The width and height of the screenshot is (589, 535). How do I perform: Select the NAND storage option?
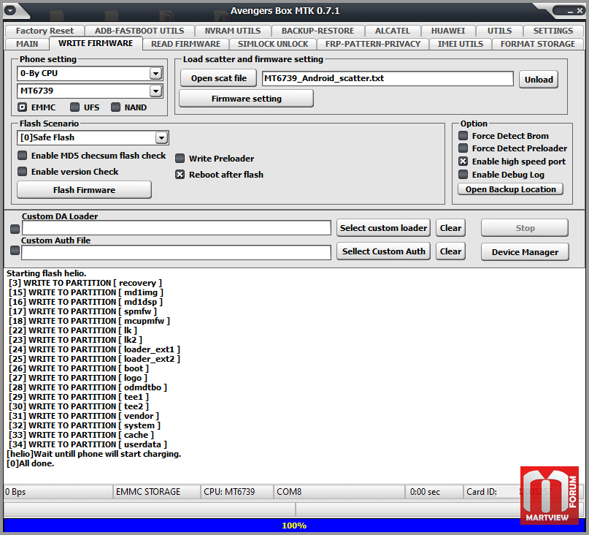(116, 107)
